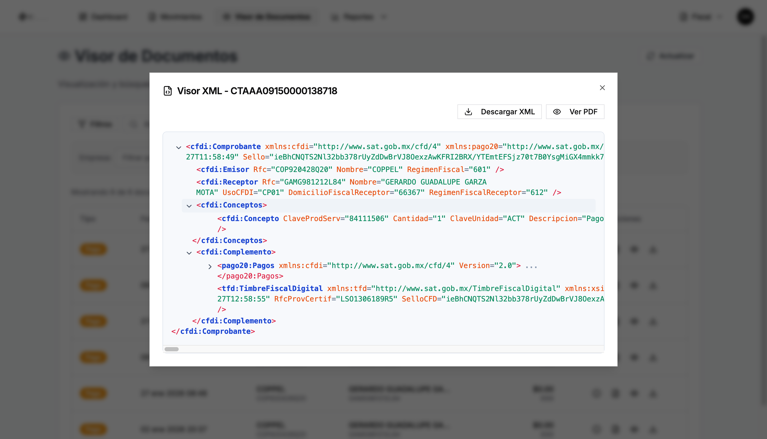Click the SelloCFD attribute name
Image resolution: width=767 pixels, height=439 pixels.
point(419,299)
